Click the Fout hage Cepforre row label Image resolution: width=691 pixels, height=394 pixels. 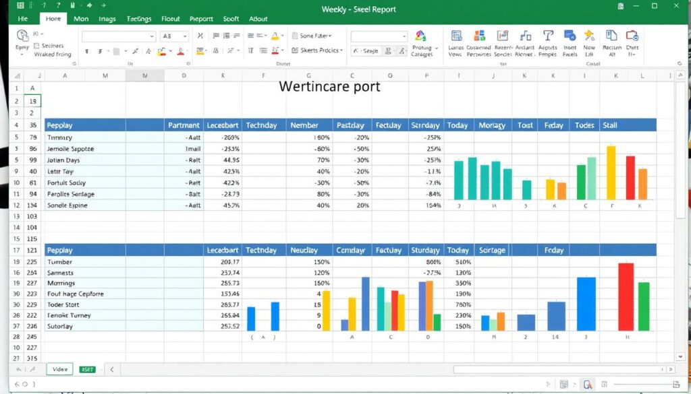point(76,294)
